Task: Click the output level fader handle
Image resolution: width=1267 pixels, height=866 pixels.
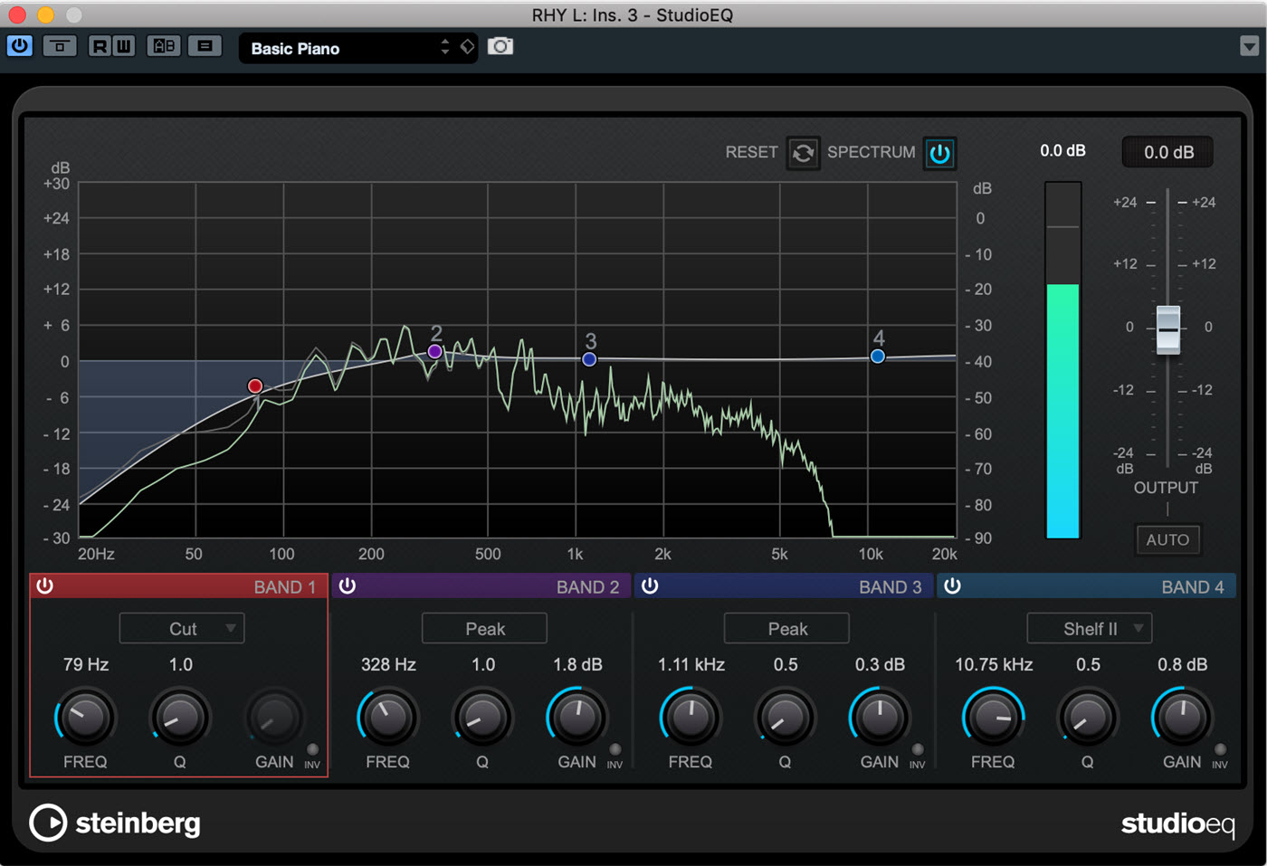Action: click(x=1168, y=329)
